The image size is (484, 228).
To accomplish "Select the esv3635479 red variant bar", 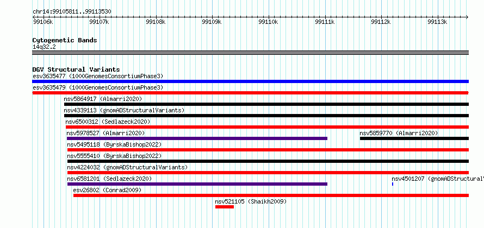I will [x=250, y=93].
